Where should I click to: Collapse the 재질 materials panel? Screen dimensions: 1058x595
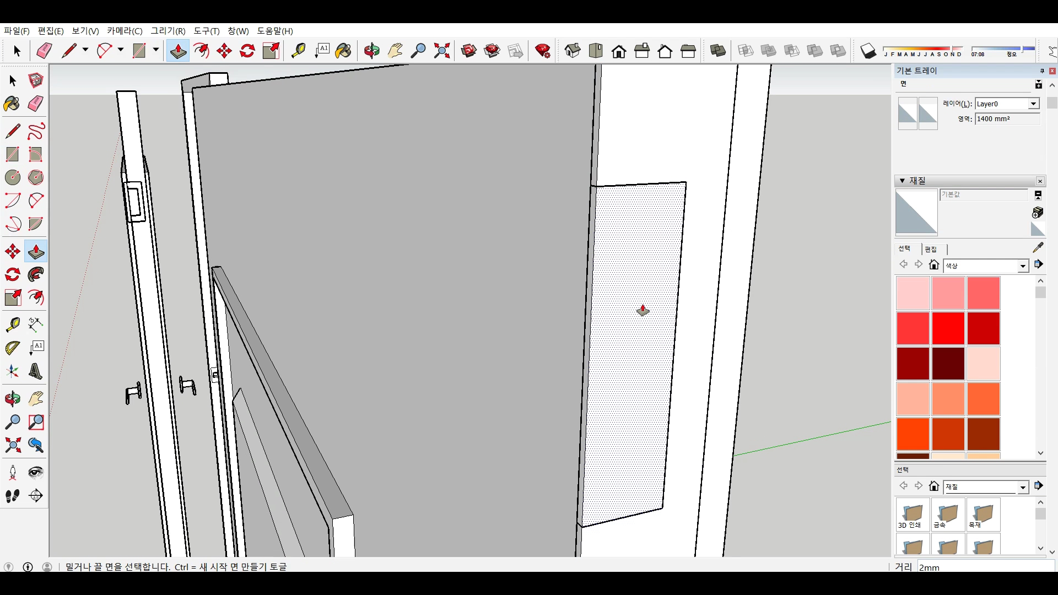click(902, 181)
